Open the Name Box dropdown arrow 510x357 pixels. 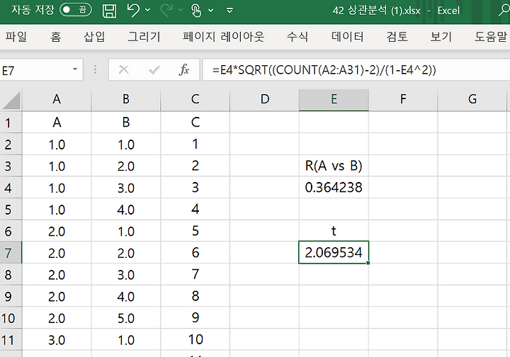(75, 69)
